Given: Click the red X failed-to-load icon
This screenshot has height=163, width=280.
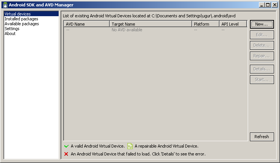Looking at the screenshot, I should [66, 154].
